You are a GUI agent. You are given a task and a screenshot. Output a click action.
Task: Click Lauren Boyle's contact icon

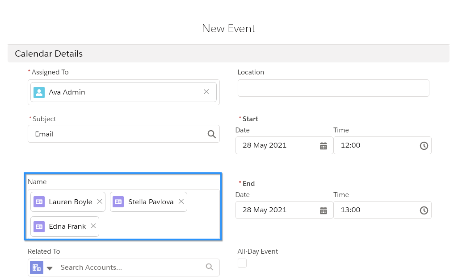tap(38, 202)
